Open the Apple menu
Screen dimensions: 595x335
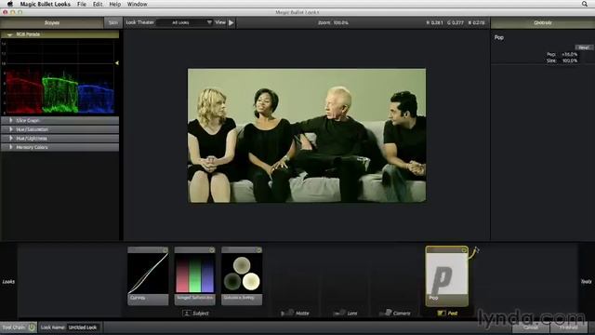click(10, 4)
